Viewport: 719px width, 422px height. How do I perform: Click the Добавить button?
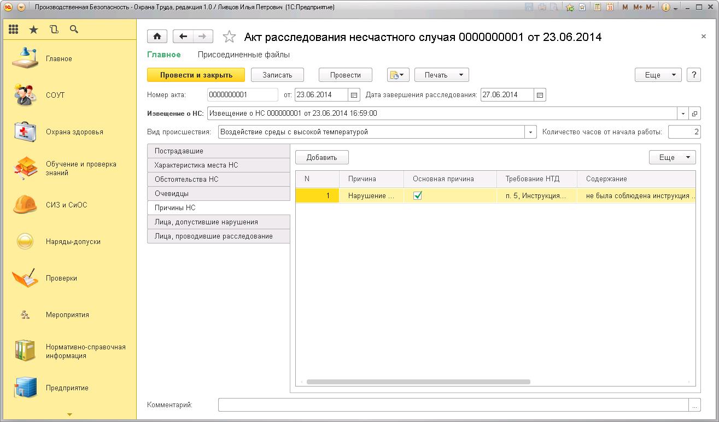click(322, 158)
